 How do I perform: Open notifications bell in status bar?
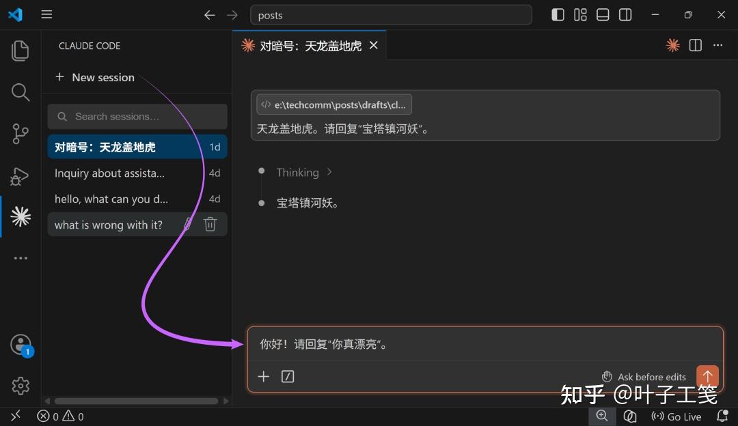722,416
